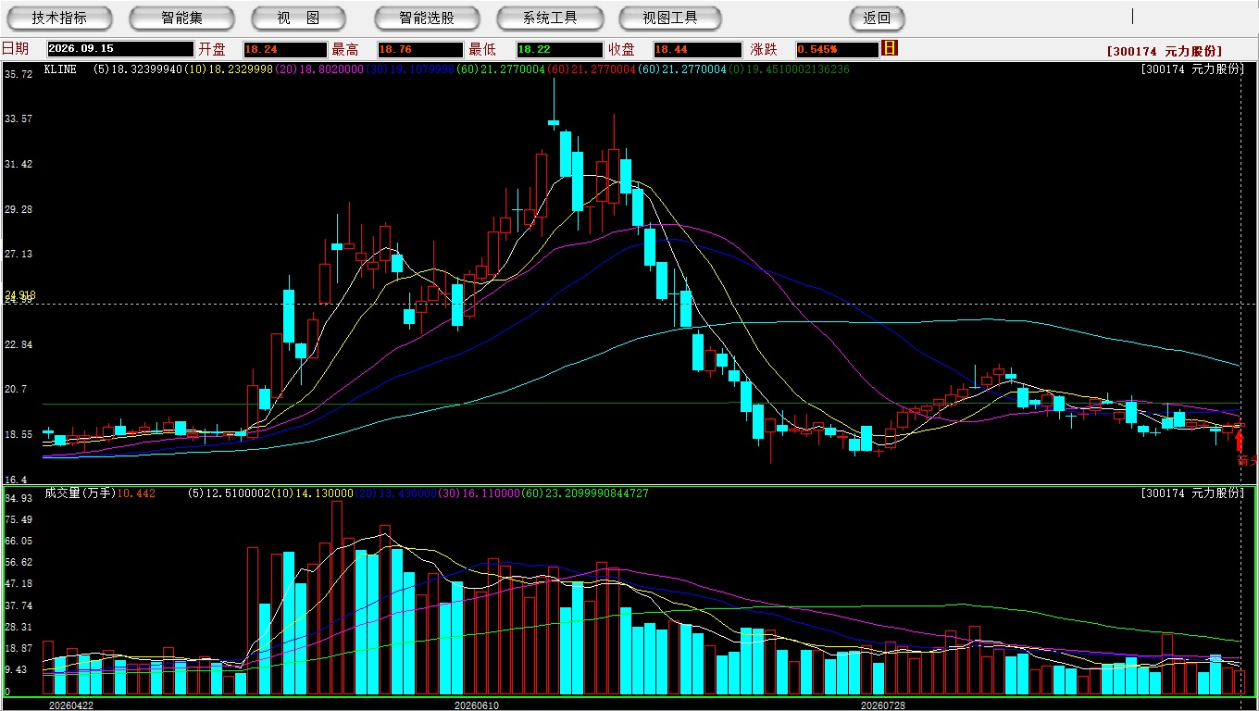The height and width of the screenshot is (711, 1259).
Task: Click the KLINE indicator label
Action: coord(60,69)
